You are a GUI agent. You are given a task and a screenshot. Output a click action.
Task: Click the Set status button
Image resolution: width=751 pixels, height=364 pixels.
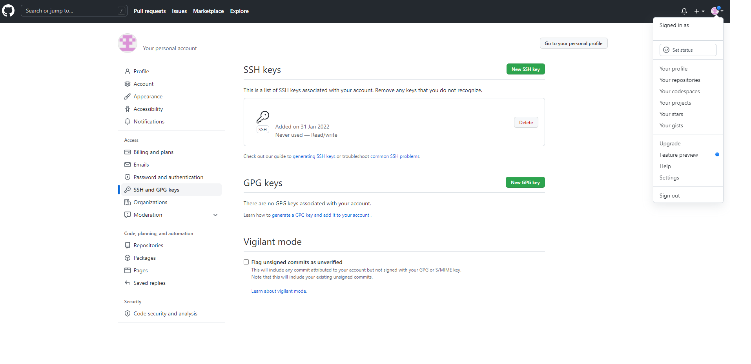click(688, 50)
